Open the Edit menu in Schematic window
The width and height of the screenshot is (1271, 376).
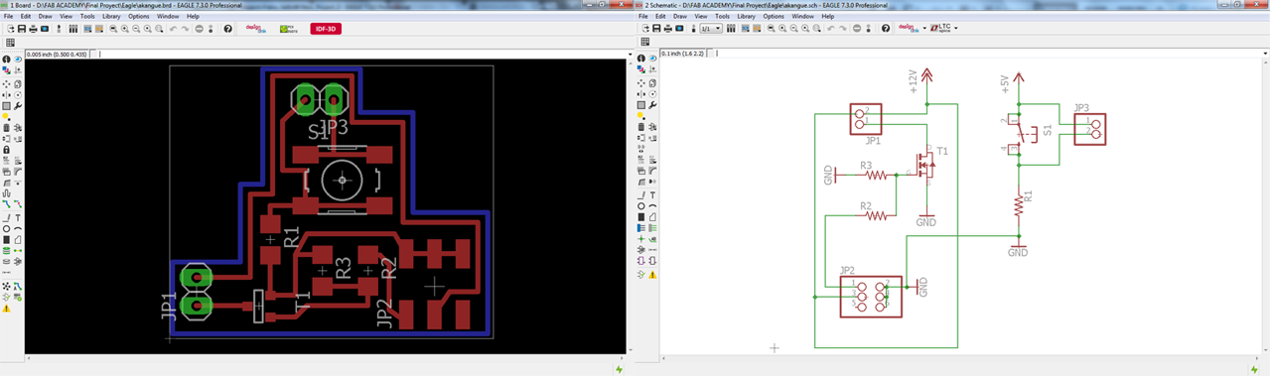[660, 16]
